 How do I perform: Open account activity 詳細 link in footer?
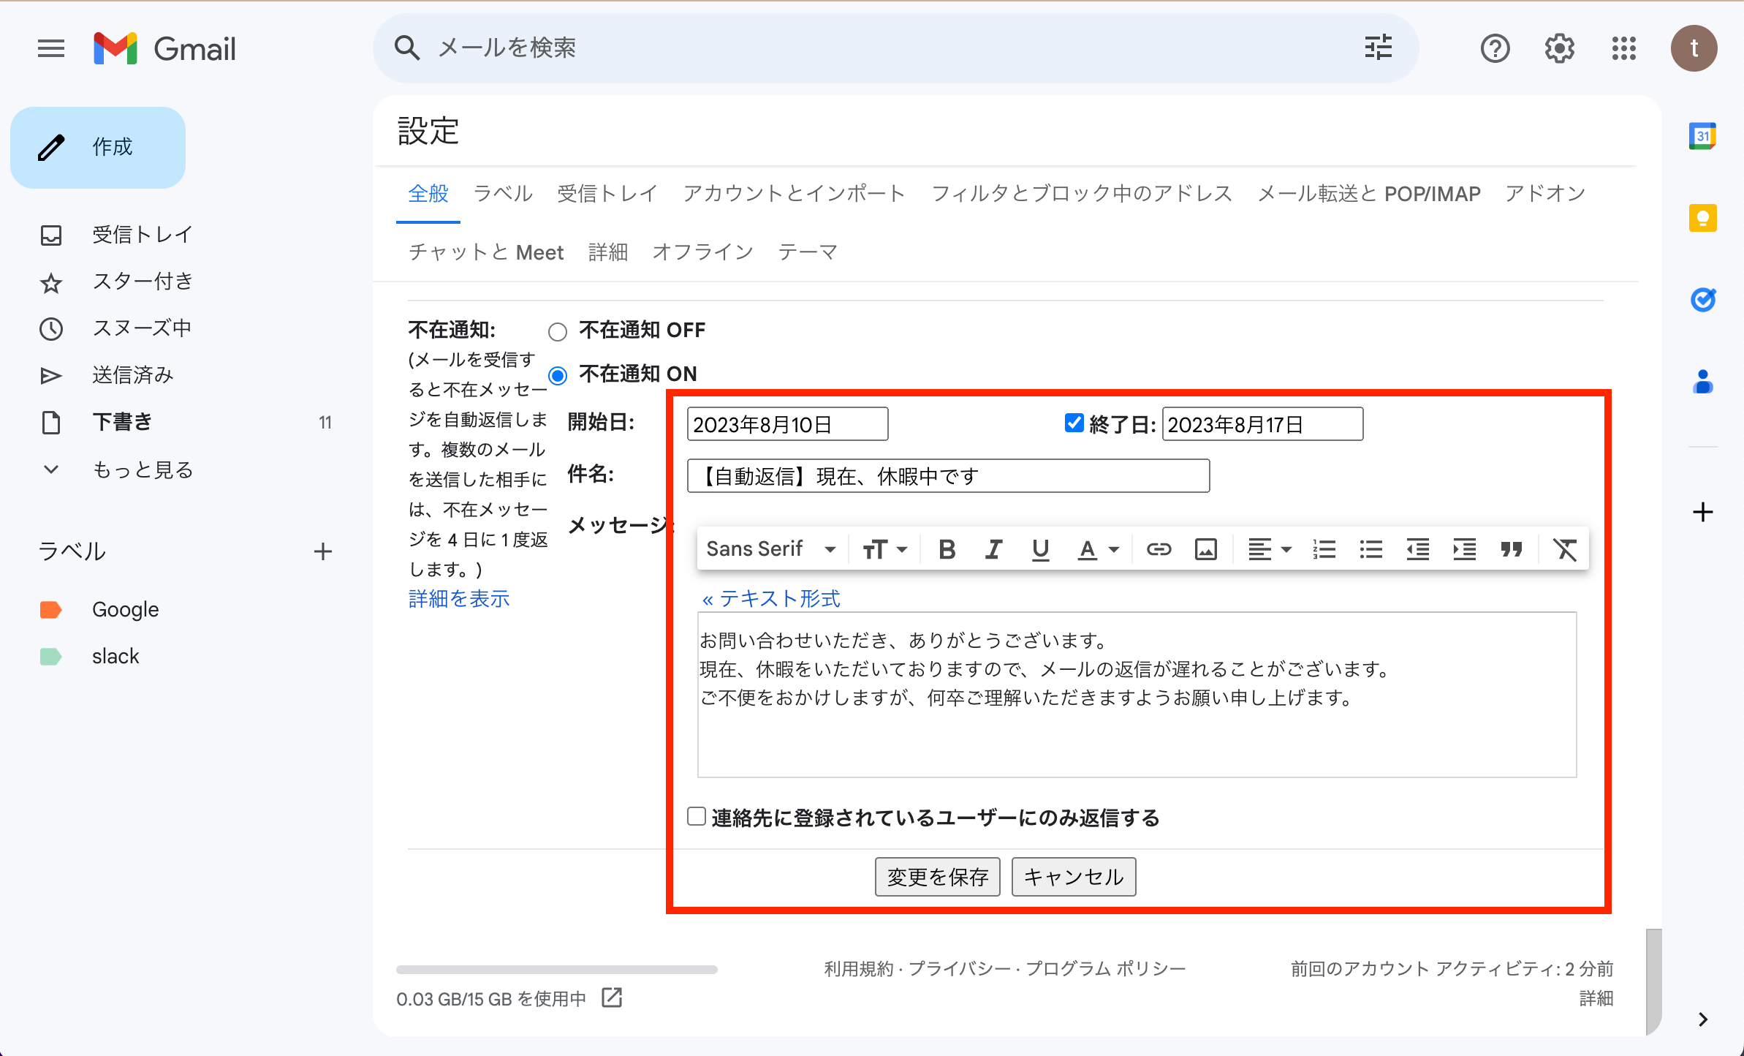[x=1596, y=998]
